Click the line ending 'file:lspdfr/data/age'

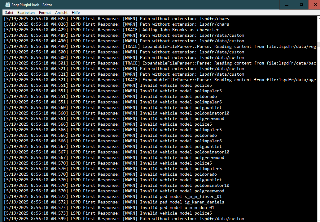(x=160, y=80)
